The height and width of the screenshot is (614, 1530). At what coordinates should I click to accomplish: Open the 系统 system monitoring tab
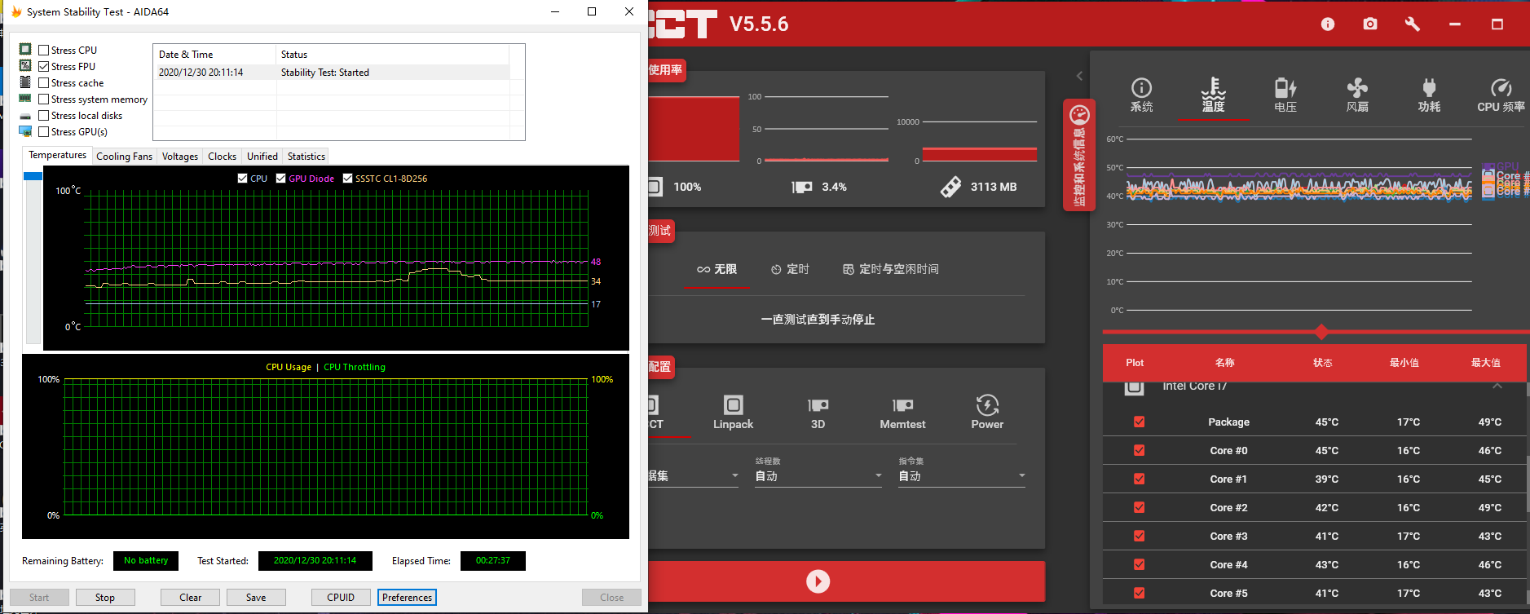click(x=1141, y=95)
